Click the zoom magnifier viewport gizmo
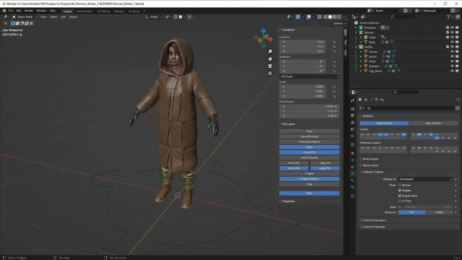This screenshot has height=260, width=462. [x=270, y=51]
